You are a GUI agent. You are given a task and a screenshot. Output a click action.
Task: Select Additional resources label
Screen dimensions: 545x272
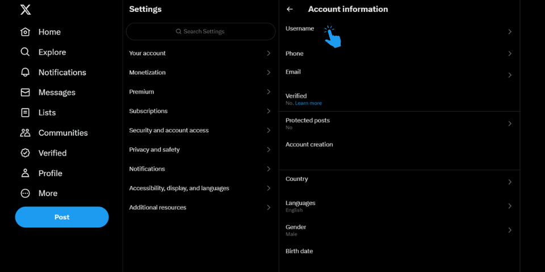(x=158, y=207)
